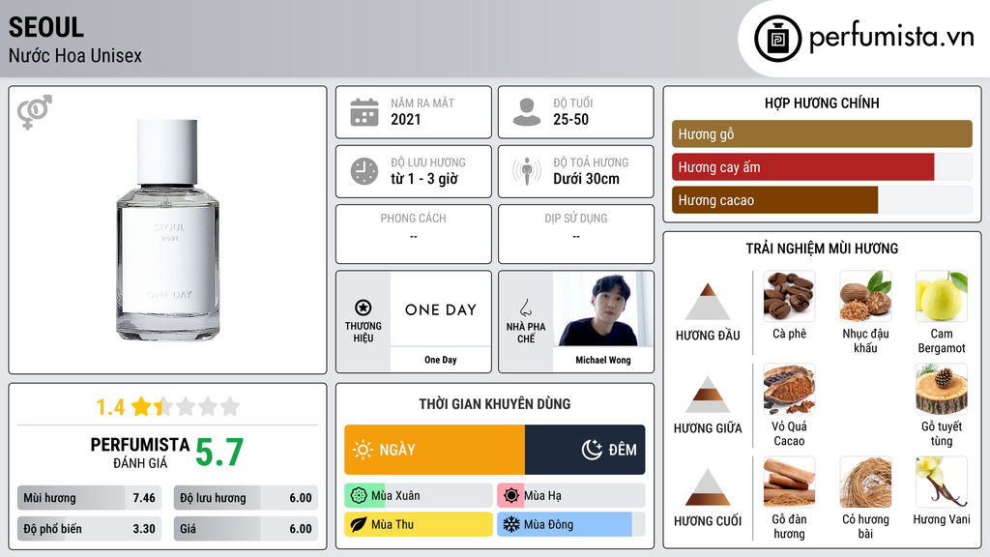Click the perfumista.vn bottle logo icon
990x557 pixels.
pos(777,39)
